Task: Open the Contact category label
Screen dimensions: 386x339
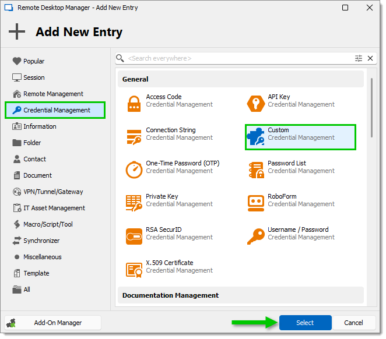Action: pyautogui.click(x=35, y=159)
